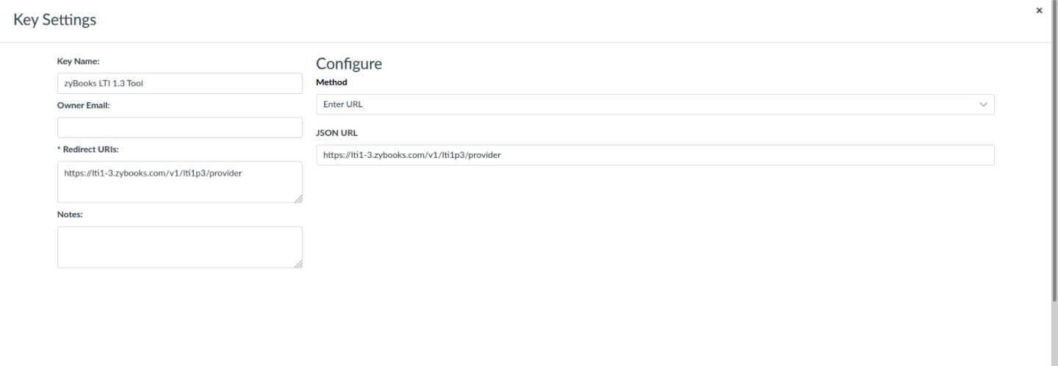Click the Key Settings dialog title
1058x366 pixels.
[55, 20]
